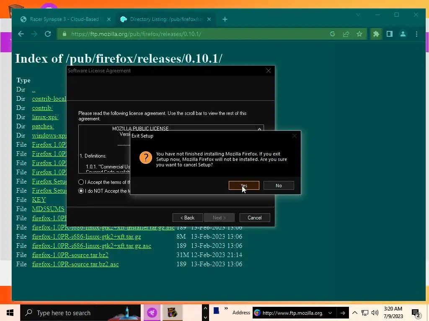Click the Address bar go arrow
Image resolution: width=429 pixels, height=321 pixels.
[343, 313]
